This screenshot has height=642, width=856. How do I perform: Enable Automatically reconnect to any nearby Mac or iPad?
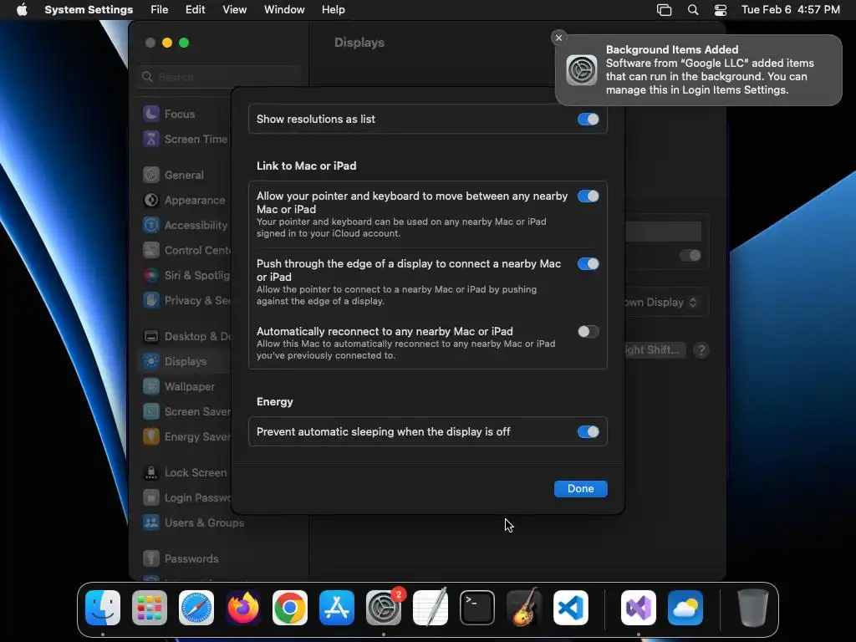tap(588, 331)
